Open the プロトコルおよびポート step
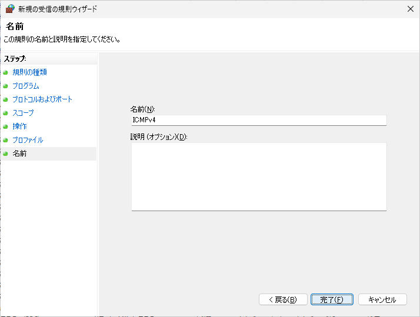The image size is (420, 317). 42,99
